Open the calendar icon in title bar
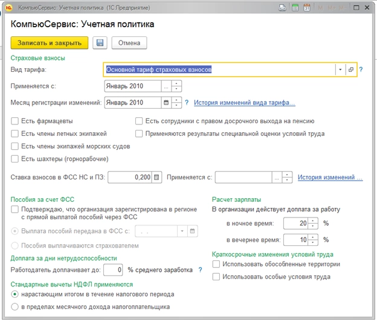This screenshot has height=322, width=377. click(306, 8)
